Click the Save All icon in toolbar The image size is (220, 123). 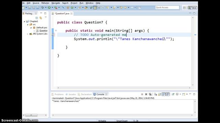pos(34,8)
